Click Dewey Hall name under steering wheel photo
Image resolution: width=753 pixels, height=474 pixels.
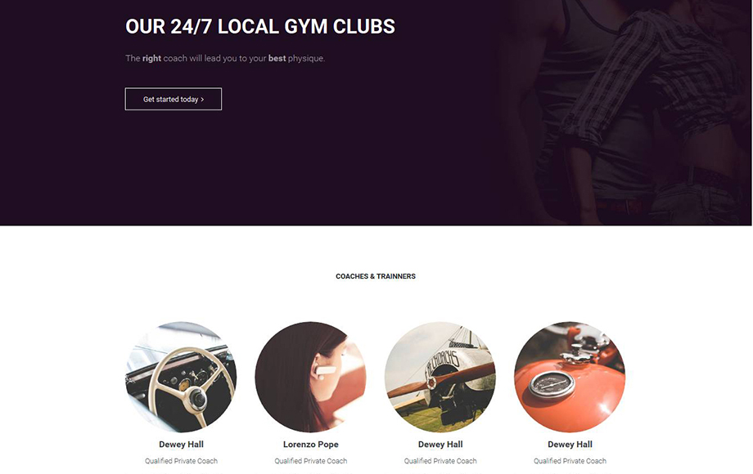pyautogui.click(x=181, y=445)
